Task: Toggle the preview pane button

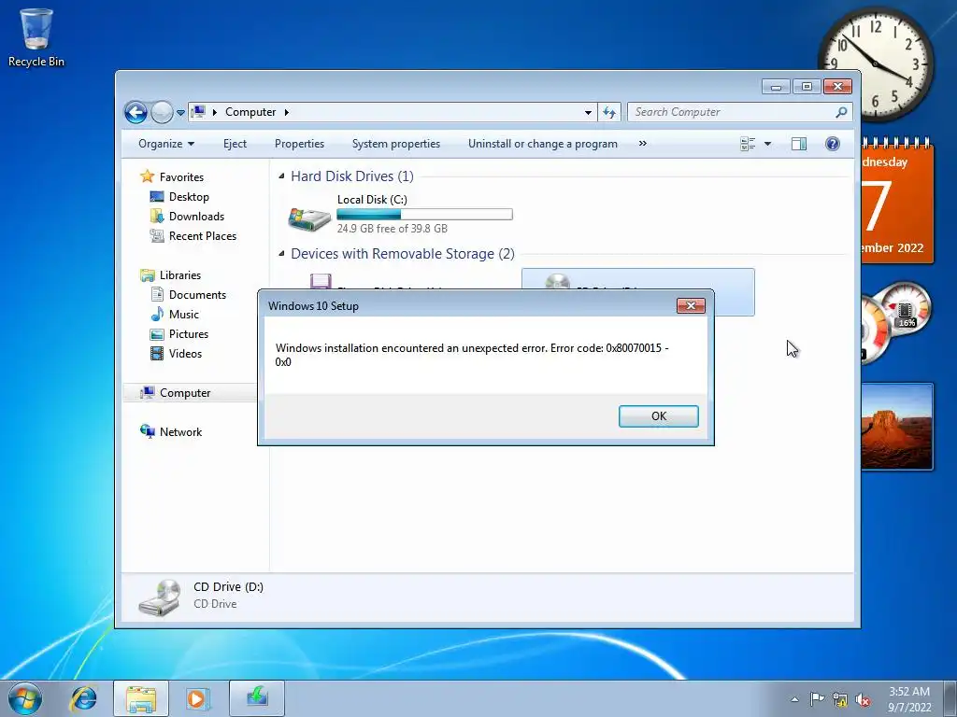Action: tap(799, 144)
